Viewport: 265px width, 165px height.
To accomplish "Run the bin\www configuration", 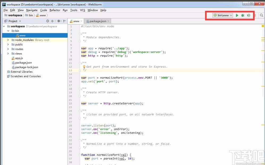I will click(237, 15).
